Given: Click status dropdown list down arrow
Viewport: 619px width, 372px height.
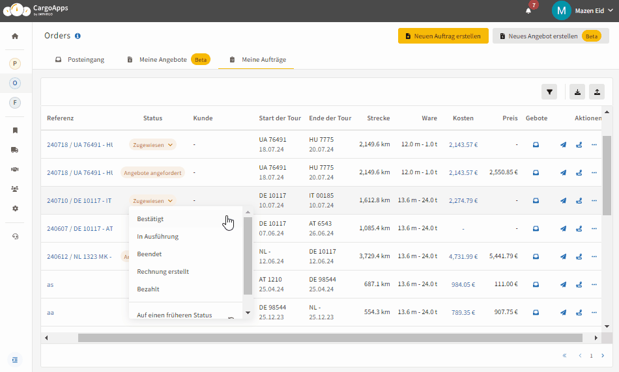Looking at the screenshot, I should coord(248,313).
